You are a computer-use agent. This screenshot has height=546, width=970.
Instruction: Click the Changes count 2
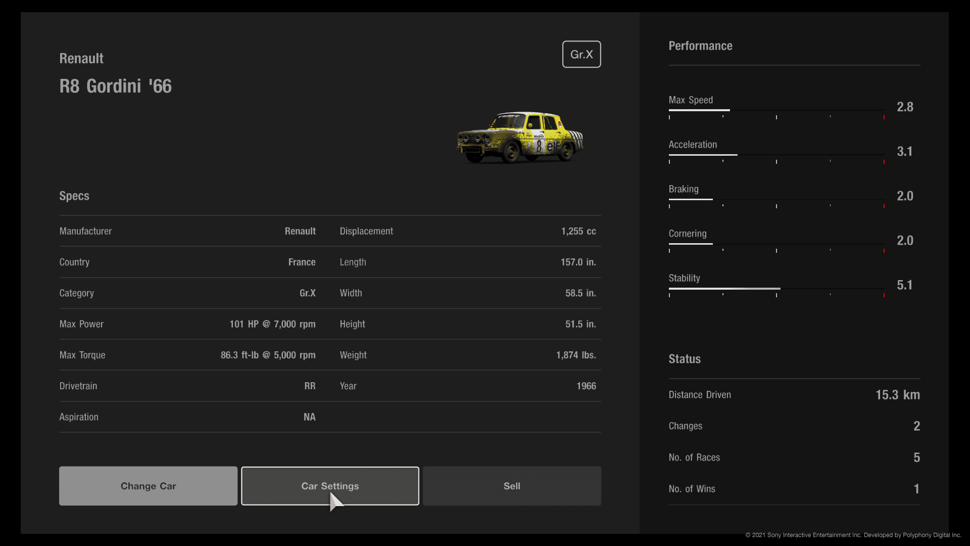(x=916, y=426)
